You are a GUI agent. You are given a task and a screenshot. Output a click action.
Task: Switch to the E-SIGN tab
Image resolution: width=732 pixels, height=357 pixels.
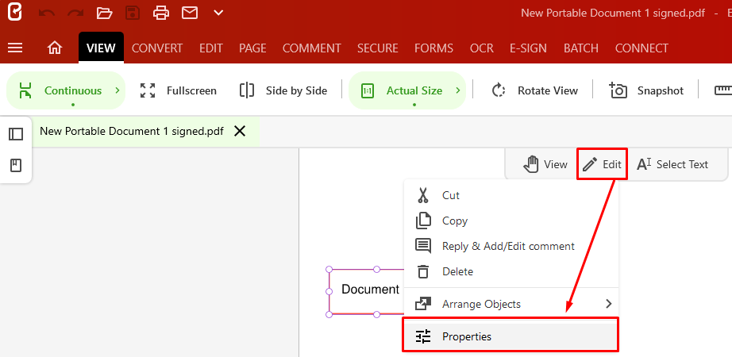pyautogui.click(x=528, y=48)
